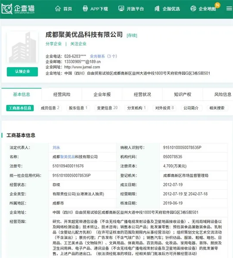Open APP下载 in the top navigation
Viewport: 233px width, 258px height.
(99, 9)
